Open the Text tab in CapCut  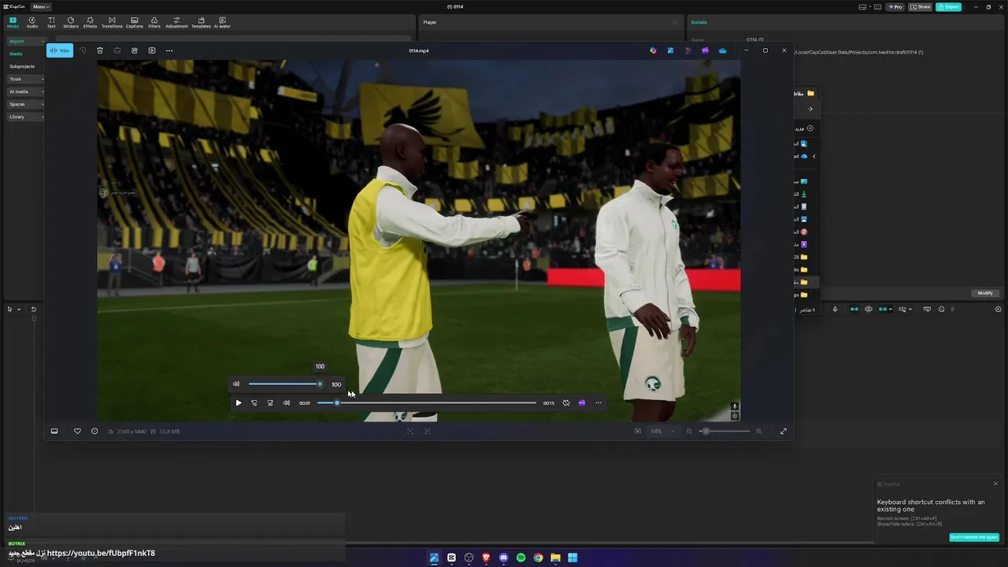click(51, 22)
